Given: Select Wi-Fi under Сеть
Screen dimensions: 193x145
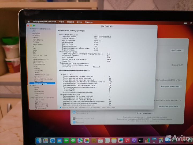Looking at the screenshot, I should point(36,89).
